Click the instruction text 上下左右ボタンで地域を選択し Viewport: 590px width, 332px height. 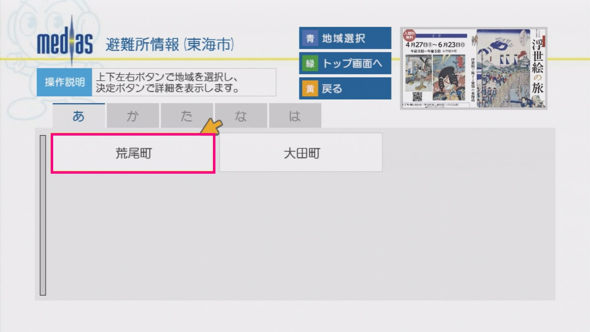click(x=167, y=77)
